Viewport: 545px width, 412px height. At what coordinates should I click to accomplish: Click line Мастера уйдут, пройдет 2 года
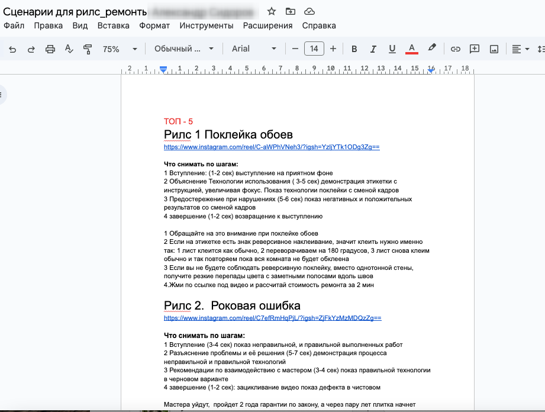[289, 405]
